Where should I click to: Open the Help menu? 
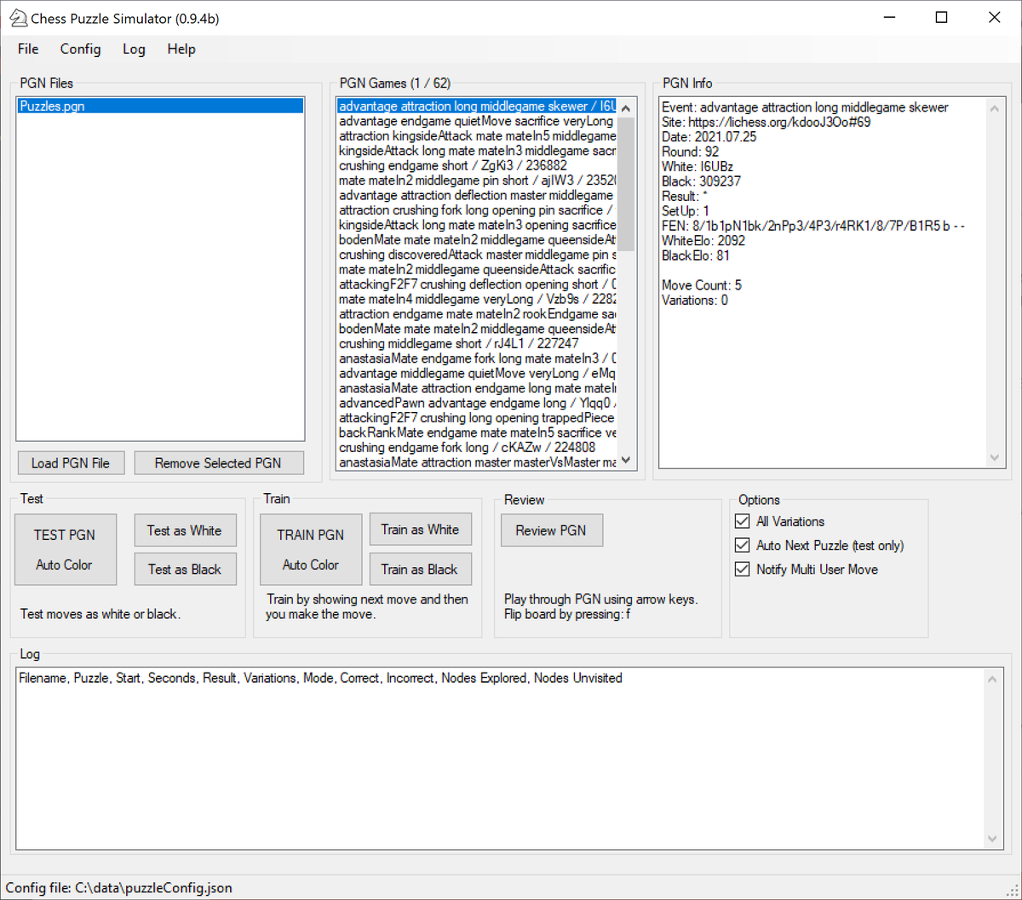coord(181,49)
